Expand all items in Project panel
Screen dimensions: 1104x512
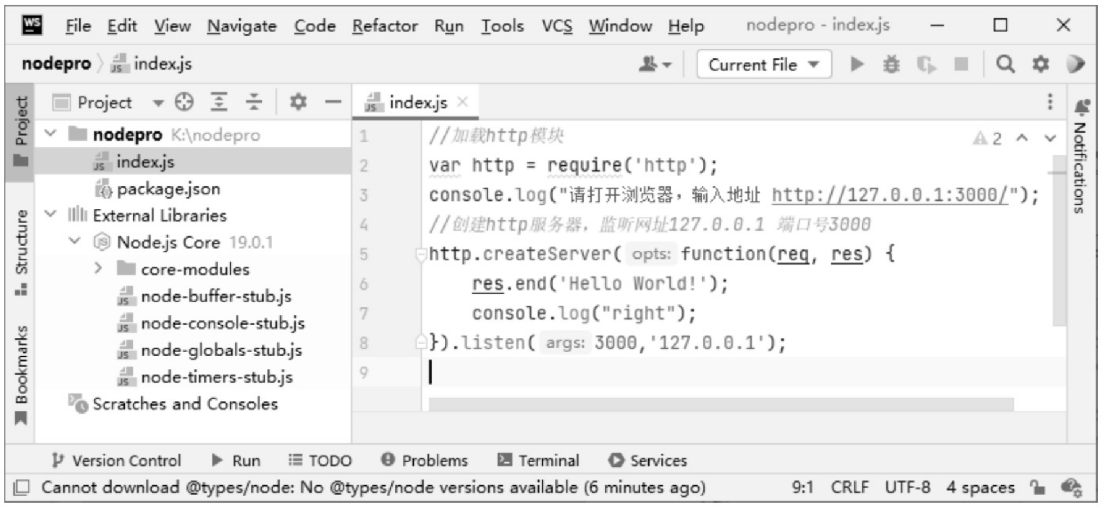pyautogui.click(x=219, y=102)
